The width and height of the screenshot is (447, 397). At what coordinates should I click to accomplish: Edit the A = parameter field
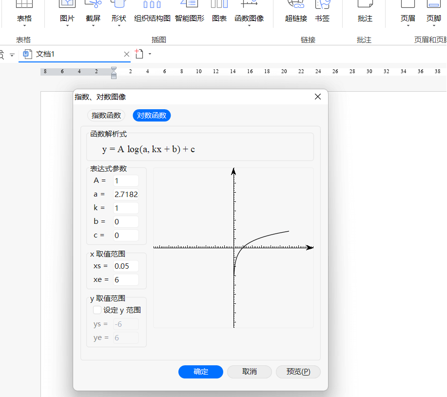point(126,180)
